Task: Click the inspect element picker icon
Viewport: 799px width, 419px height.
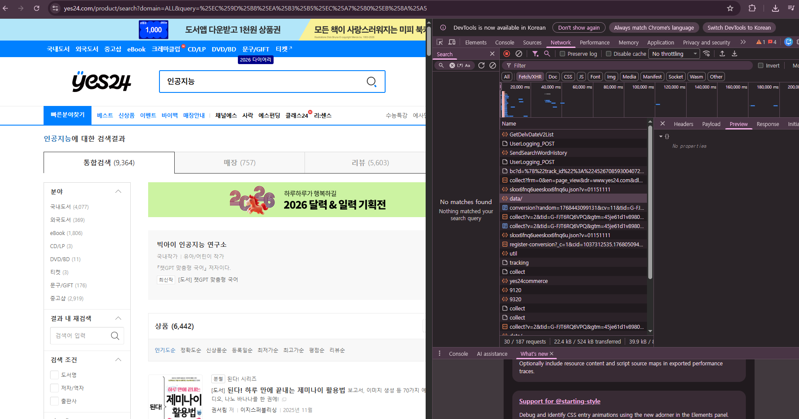Action: [x=440, y=42]
